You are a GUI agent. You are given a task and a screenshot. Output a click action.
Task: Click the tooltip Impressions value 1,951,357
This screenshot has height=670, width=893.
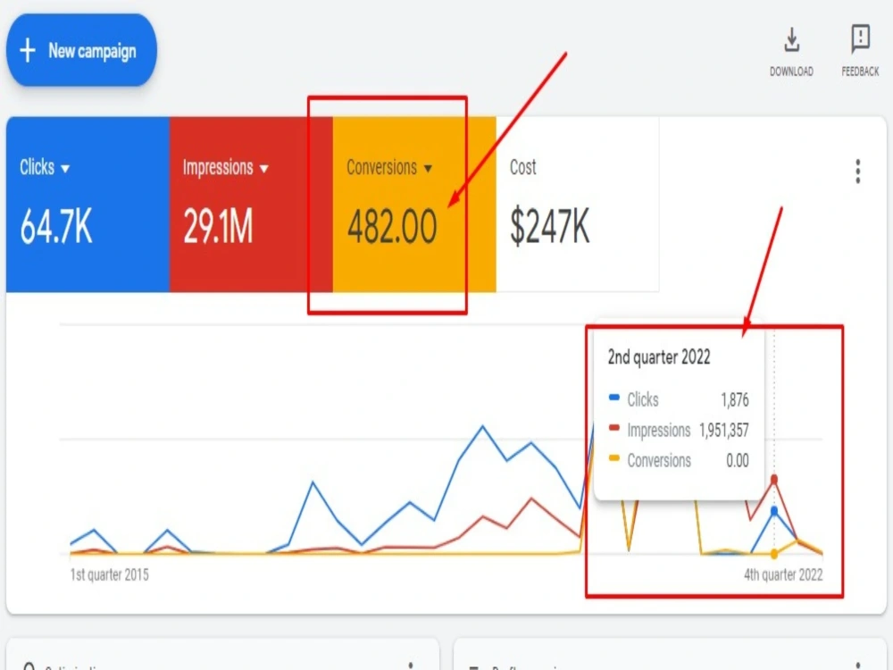tap(724, 431)
